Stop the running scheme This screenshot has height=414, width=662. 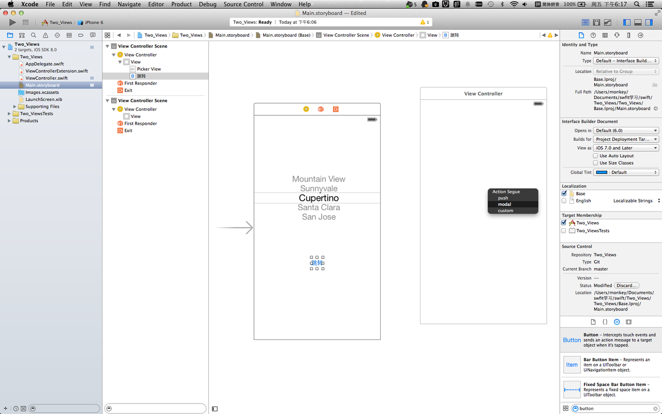pos(25,22)
